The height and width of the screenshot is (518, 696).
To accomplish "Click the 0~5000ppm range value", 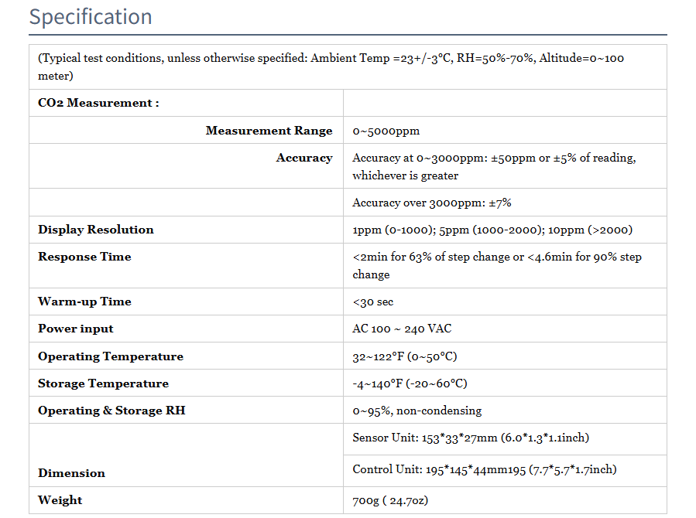I will (x=386, y=131).
